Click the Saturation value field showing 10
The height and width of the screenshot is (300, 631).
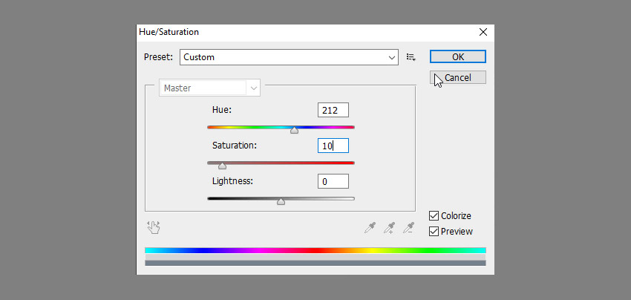(x=333, y=146)
